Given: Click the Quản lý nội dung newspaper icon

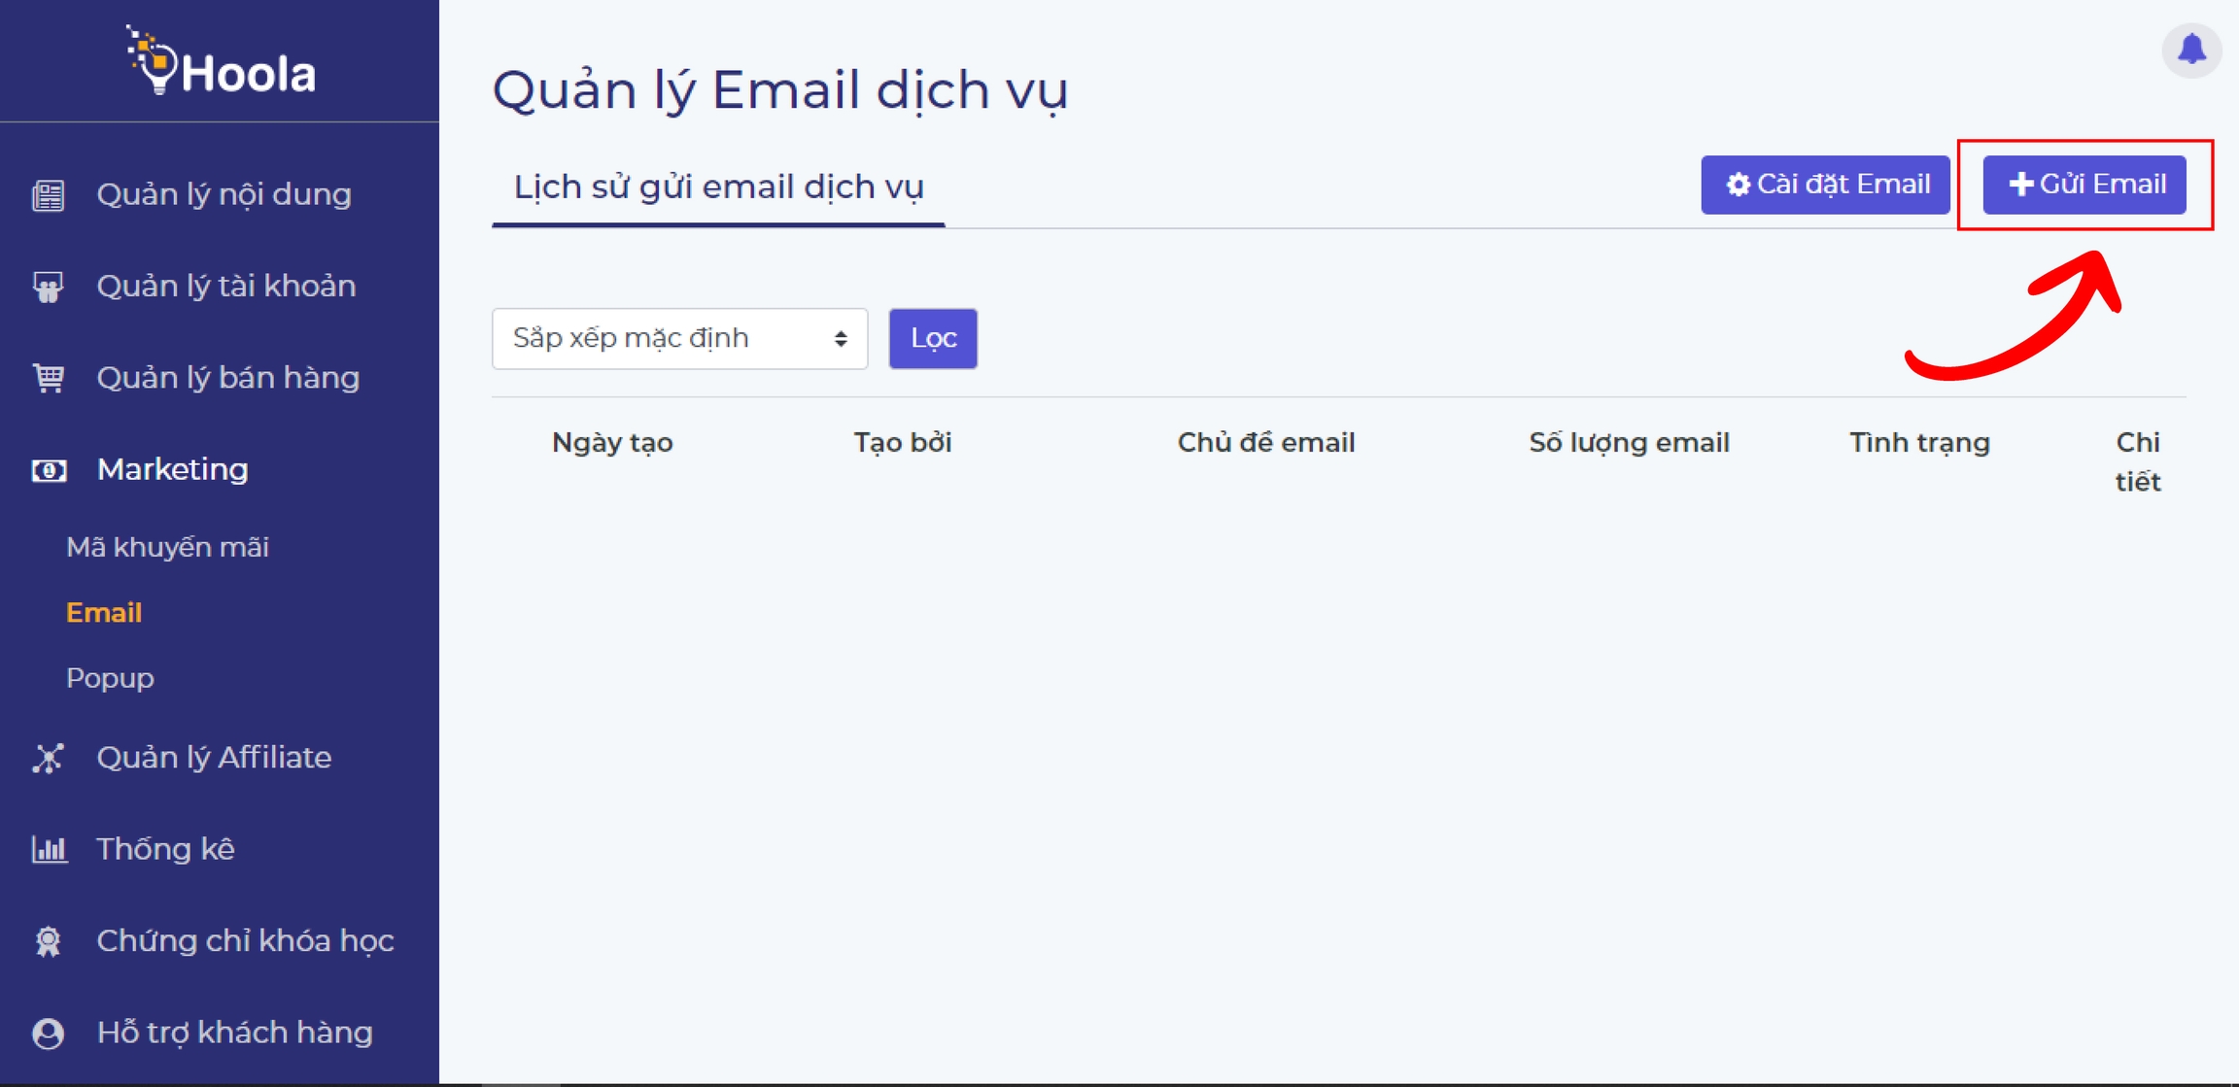Looking at the screenshot, I should tap(49, 195).
